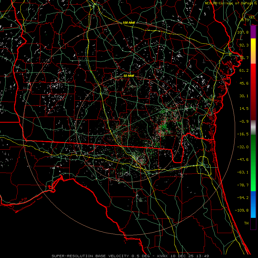
Task: Click the 50 NMI range ring label
Action: (129, 76)
